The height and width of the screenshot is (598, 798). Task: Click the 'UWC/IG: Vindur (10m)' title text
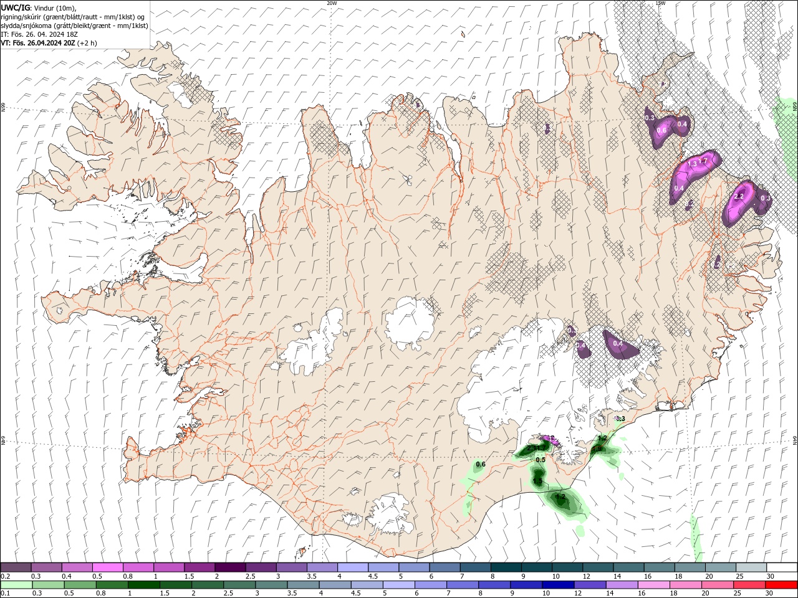pos(37,7)
